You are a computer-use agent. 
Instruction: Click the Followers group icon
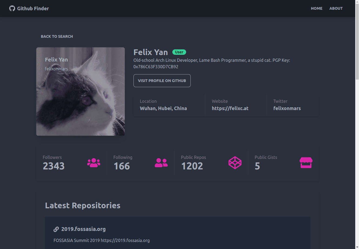click(94, 163)
